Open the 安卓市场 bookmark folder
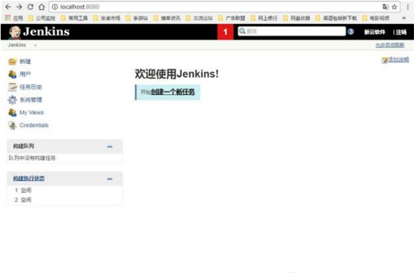The width and height of the screenshot is (414, 273). [107, 18]
